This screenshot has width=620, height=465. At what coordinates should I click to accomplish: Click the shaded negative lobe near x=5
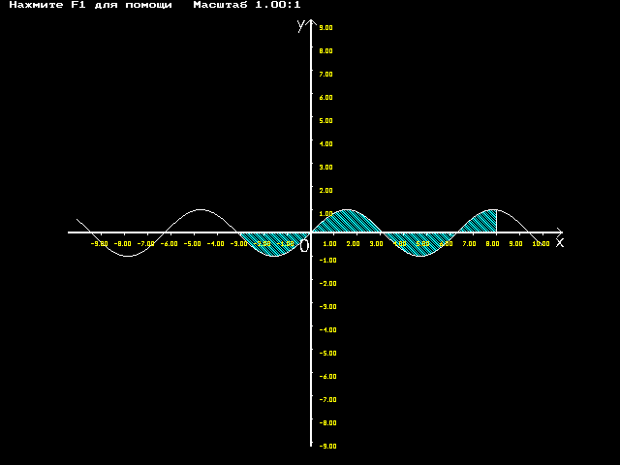tap(419, 243)
